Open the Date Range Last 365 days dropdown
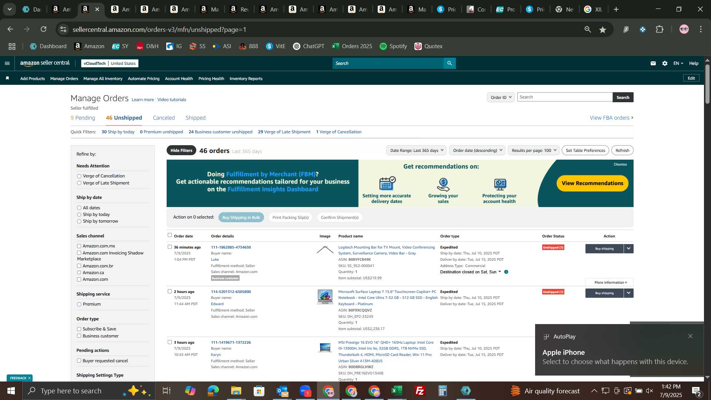This screenshot has width=711, height=400. (416, 150)
